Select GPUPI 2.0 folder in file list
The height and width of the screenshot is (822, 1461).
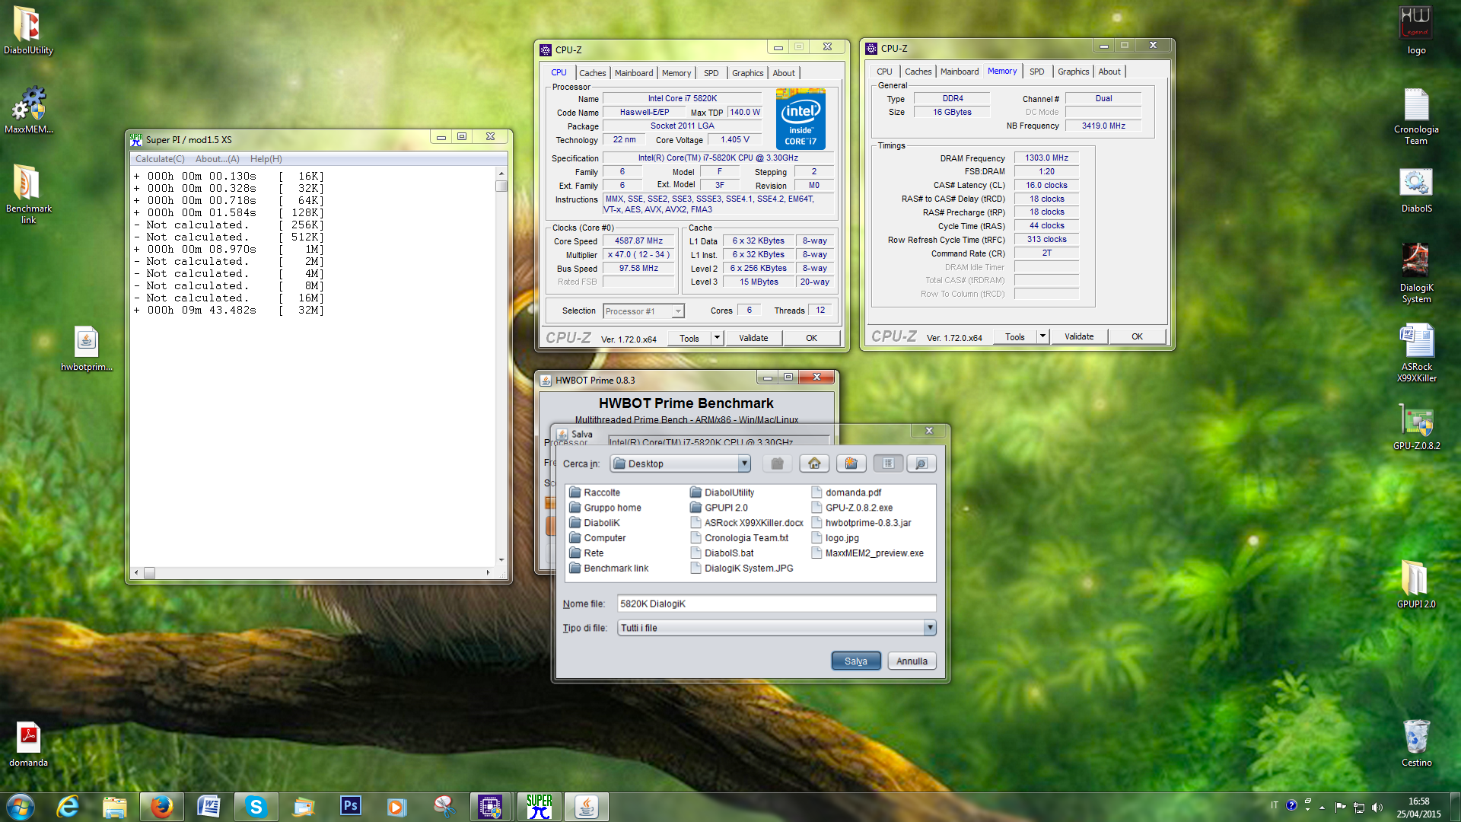[x=719, y=508]
